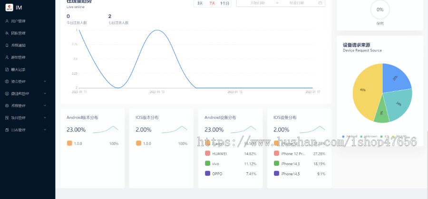The width and height of the screenshot is (428, 199).
Task: Click the 0% circular progress ring
Action: pyautogui.click(x=380, y=9)
